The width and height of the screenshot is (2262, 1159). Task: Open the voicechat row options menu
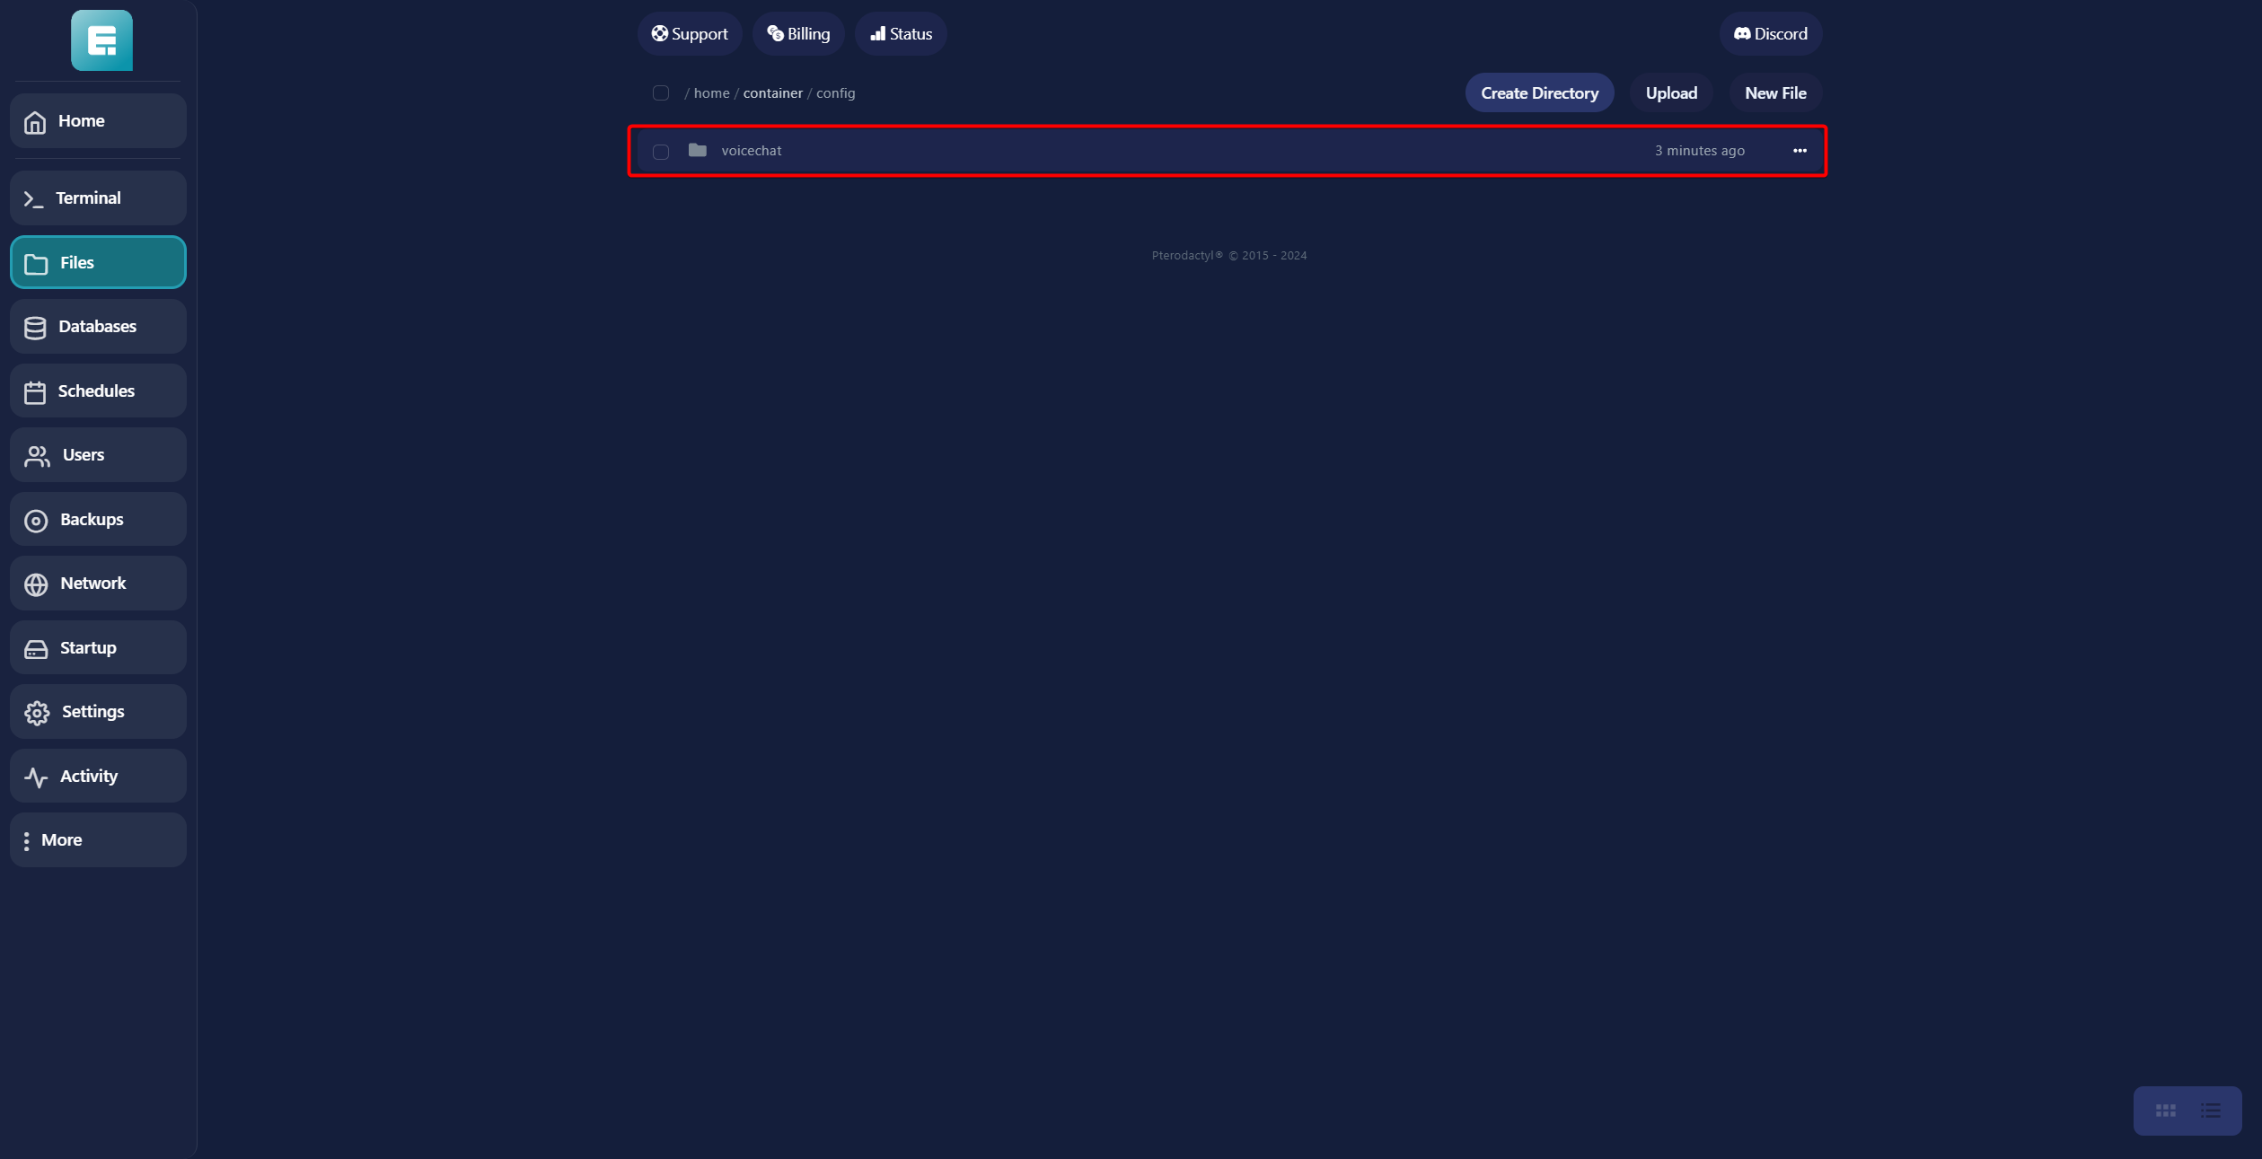tap(1800, 151)
